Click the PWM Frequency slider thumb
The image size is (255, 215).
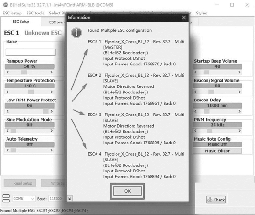click(209, 131)
